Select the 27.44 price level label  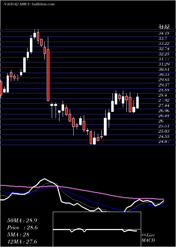[164, 106]
